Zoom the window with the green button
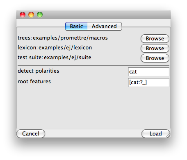Viewport: 187px width, 160px height. point(40,15)
